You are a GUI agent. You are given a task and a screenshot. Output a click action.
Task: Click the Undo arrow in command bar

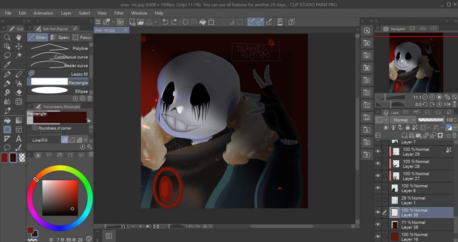coord(165,22)
